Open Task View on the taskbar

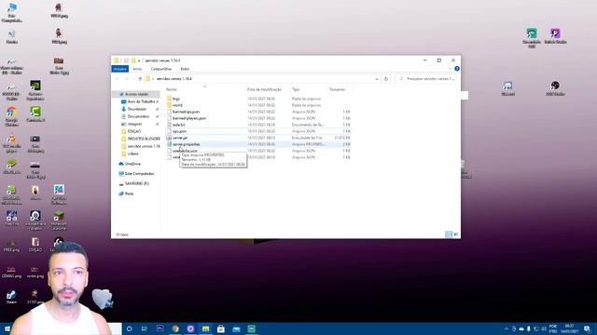145,328
